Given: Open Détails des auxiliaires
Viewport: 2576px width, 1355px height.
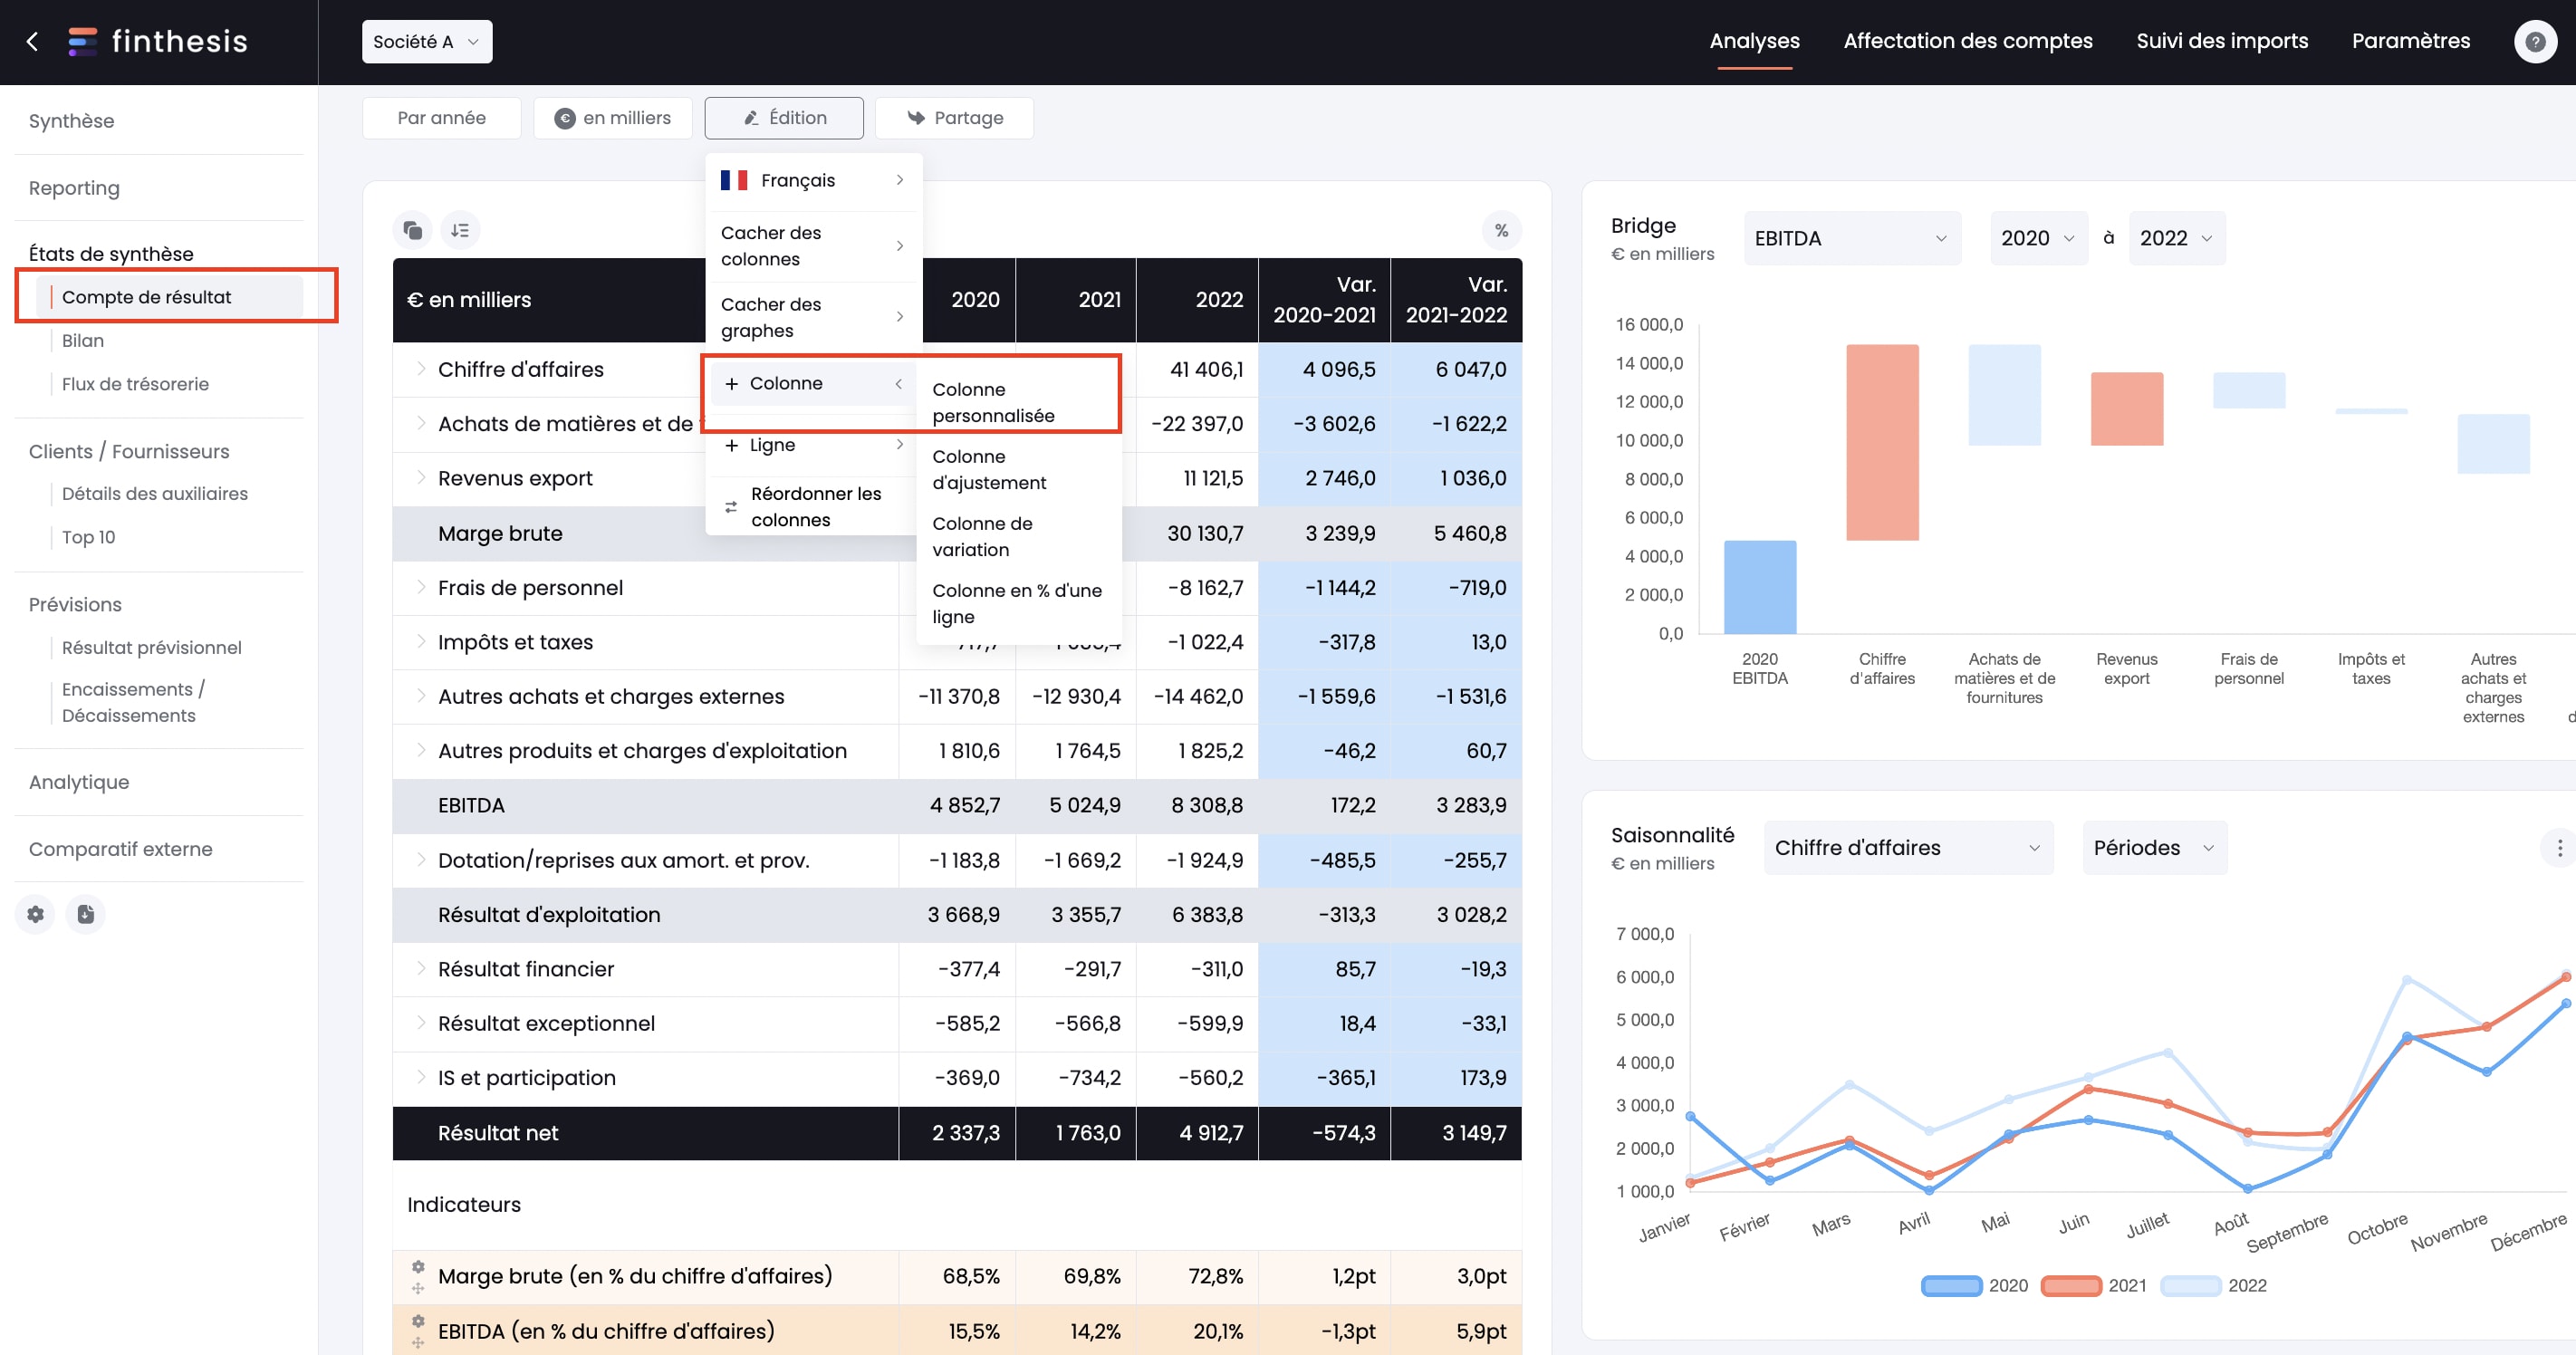Looking at the screenshot, I should 155,494.
